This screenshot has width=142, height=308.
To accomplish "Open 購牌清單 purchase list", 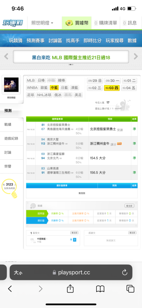I will click(x=106, y=23).
